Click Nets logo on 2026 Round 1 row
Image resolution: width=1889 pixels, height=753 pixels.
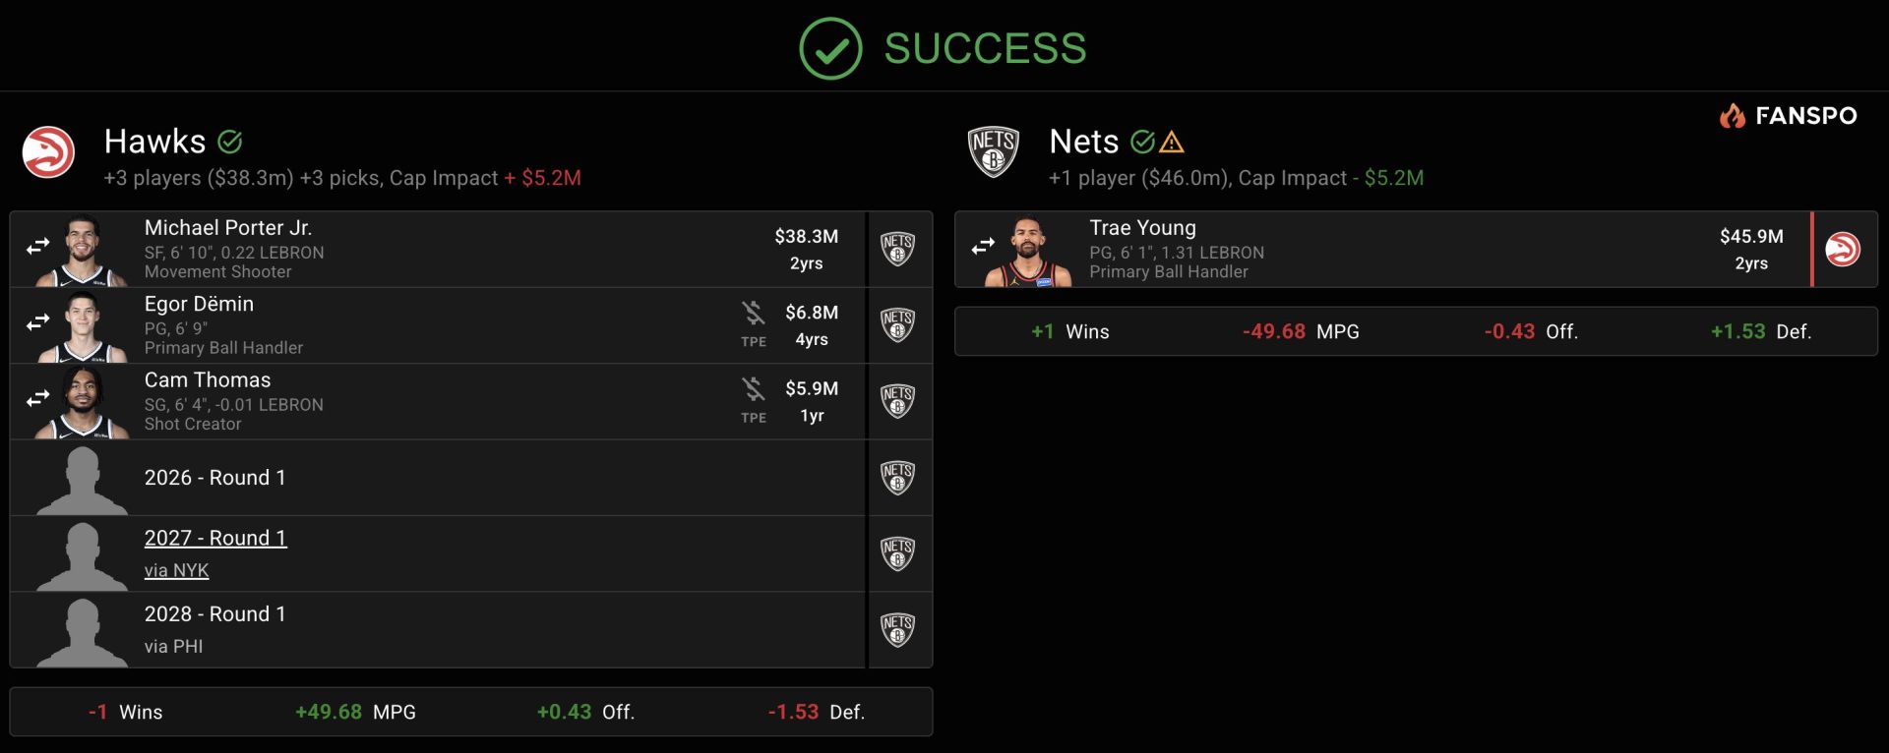coord(897,478)
